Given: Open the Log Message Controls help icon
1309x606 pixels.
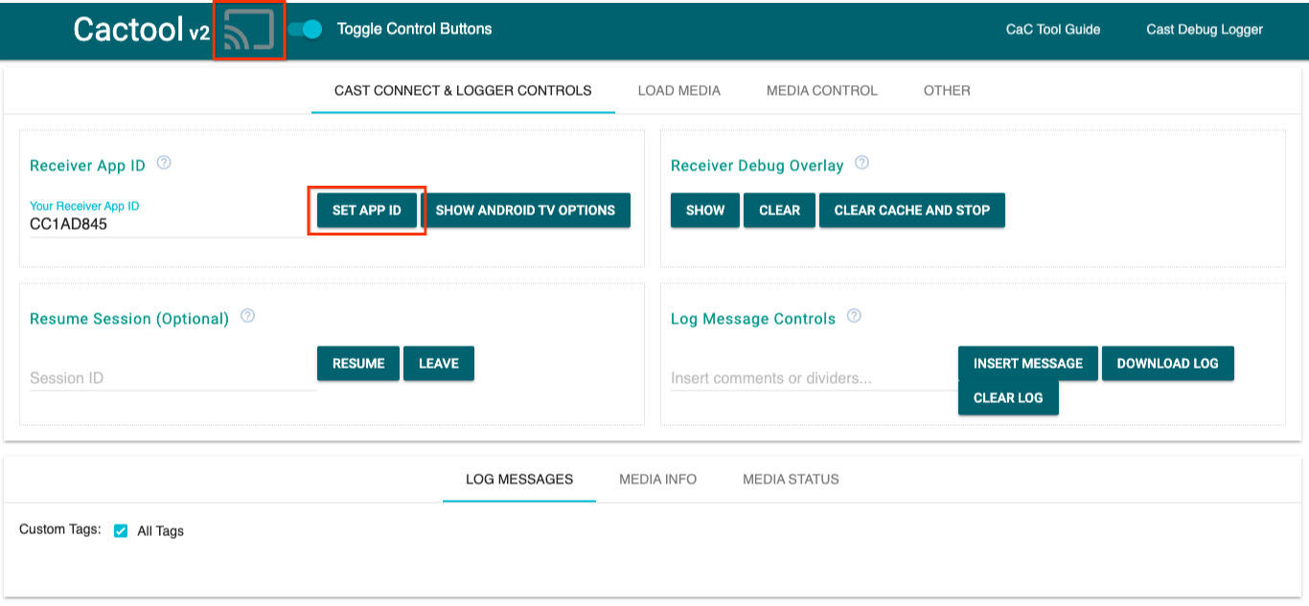Looking at the screenshot, I should pos(853,315).
